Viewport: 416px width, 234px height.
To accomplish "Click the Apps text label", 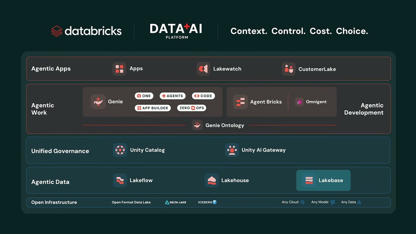I will pos(136,69).
